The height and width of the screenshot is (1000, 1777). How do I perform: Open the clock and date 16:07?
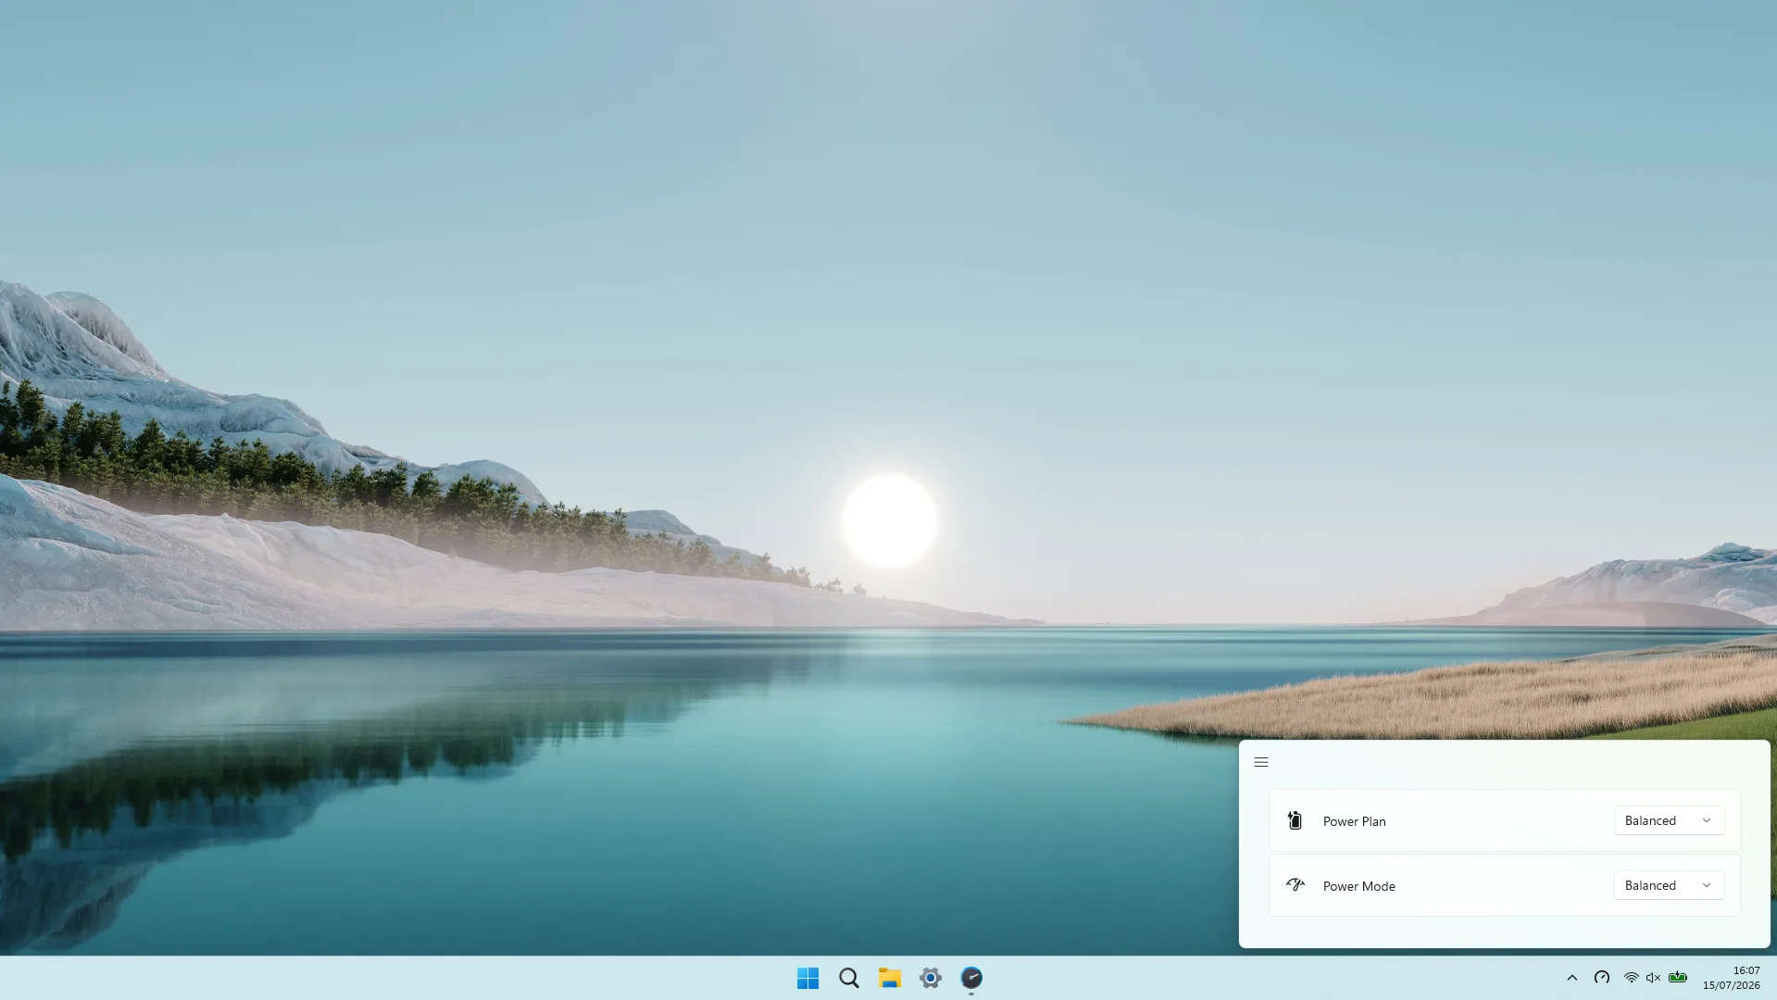1731,978
